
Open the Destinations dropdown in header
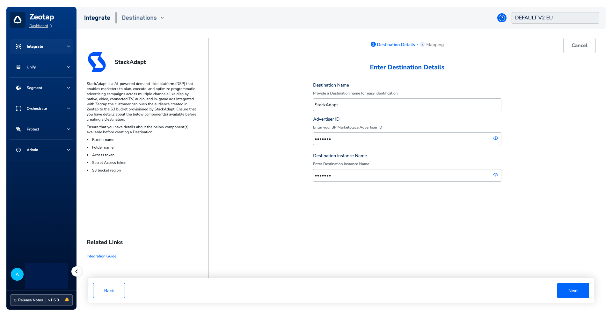point(143,18)
